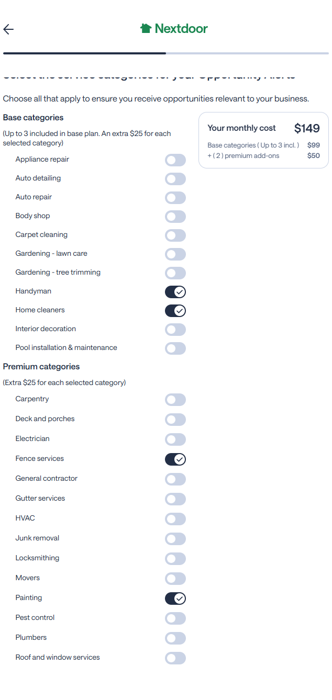Image resolution: width=332 pixels, height=700 pixels.
Task: Click the back arrow icon
Action: coord(8,29)
